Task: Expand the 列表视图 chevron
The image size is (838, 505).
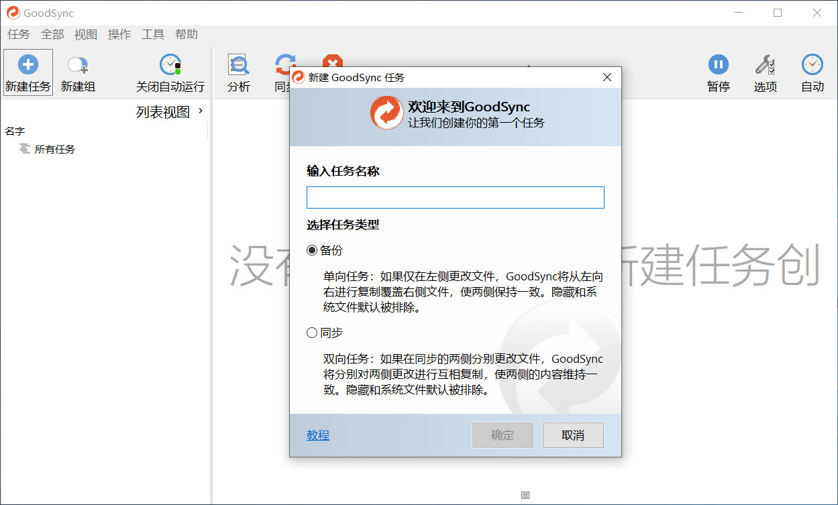Action: pyautogui.click(x=200, y=111)
